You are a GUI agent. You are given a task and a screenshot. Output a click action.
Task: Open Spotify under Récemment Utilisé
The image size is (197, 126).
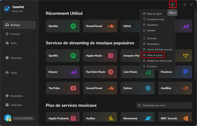tap(63, 26)
